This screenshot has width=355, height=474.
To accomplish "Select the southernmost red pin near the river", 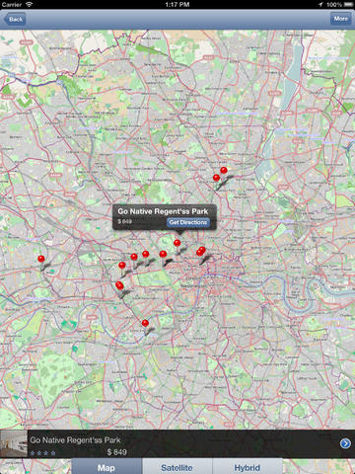I will pos(145,323).
